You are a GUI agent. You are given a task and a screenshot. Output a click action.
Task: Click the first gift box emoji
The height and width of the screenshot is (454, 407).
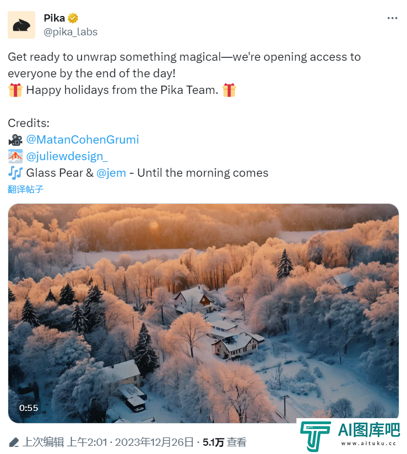pyautogui.click(x=15, y=90)
